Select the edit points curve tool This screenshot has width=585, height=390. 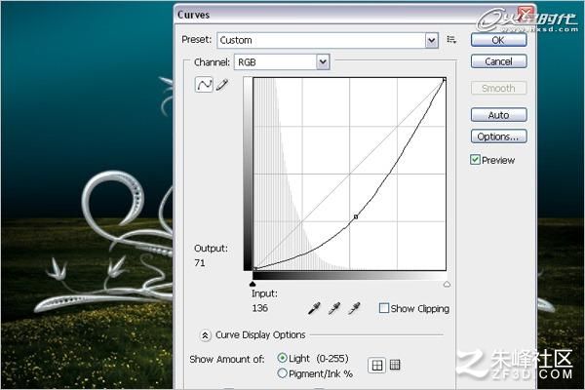(204, 85)
